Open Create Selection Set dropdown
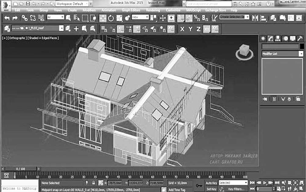306x192 pixels. [x=234, y=17]
